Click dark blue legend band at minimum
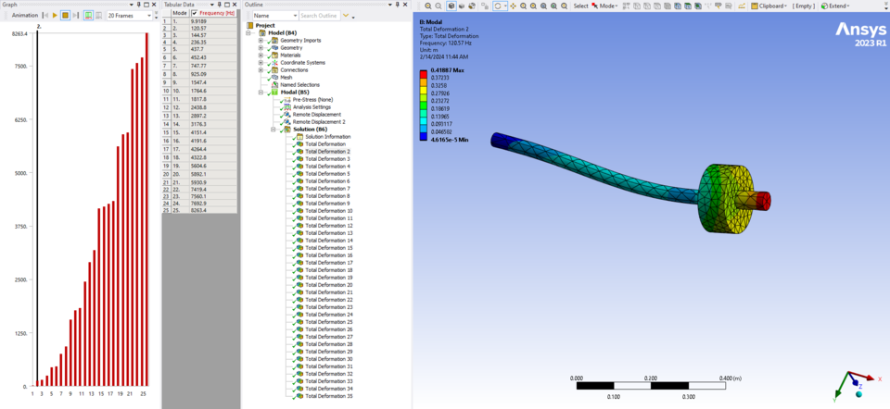The image size is (890, 409). tap(424, 135)
